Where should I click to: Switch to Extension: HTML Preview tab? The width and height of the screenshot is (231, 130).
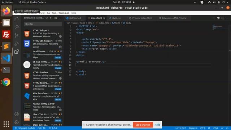[174, 18]
